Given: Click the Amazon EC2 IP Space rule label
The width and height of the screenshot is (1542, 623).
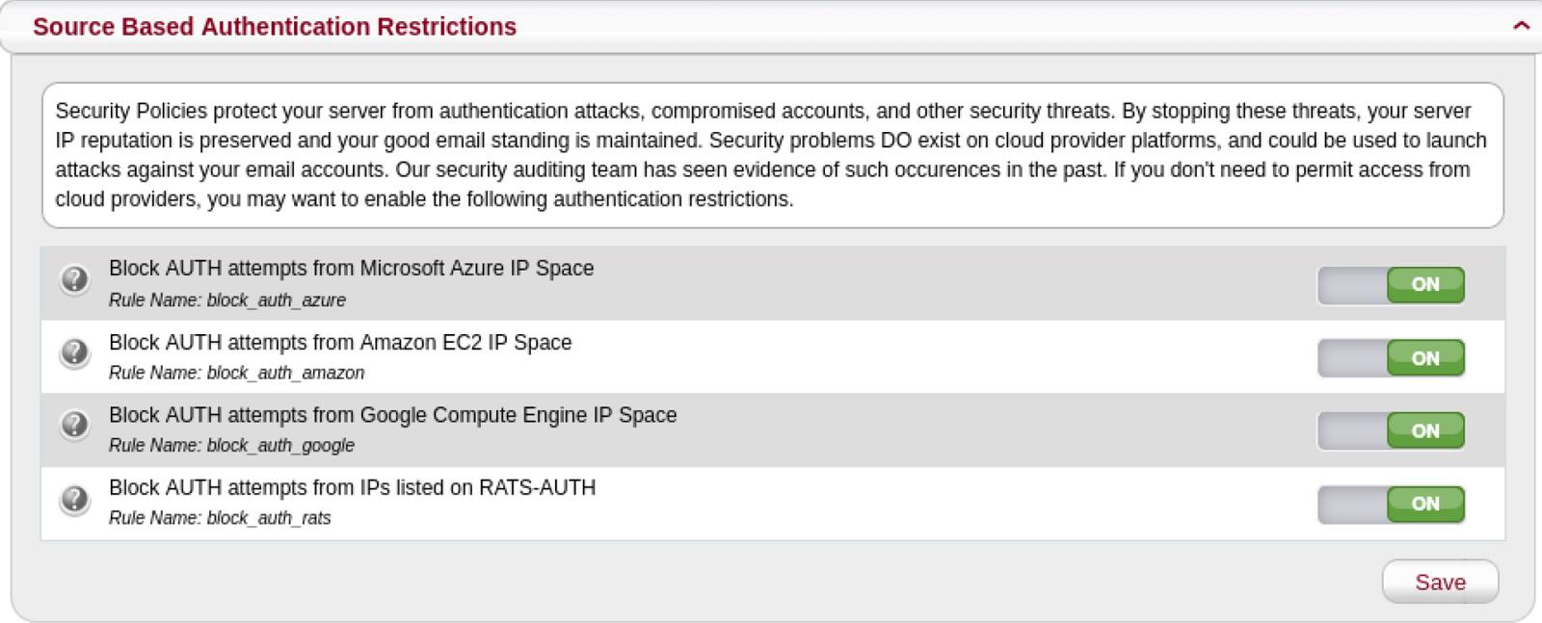Looking at the screenshot, I should 339,343.
